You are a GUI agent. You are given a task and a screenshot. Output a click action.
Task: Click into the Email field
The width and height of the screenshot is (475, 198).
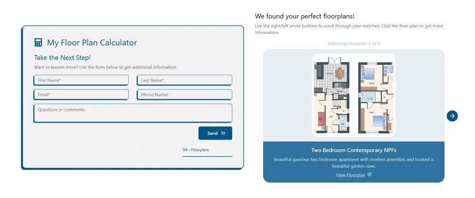81,95
